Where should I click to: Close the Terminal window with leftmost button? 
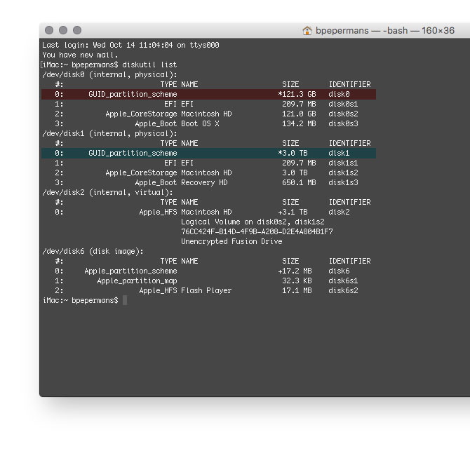click(49, 30)
